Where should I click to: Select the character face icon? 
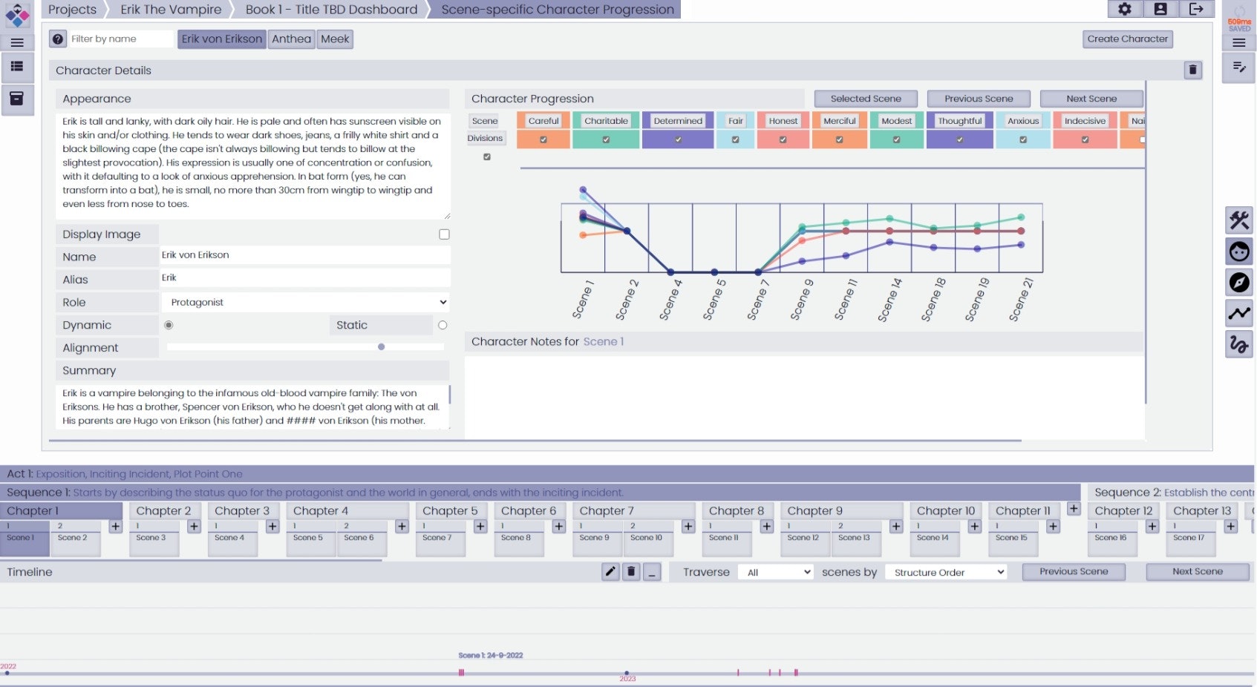pyautogui.click(x=1238, y=252)
